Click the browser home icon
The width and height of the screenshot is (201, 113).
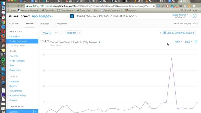22,6
